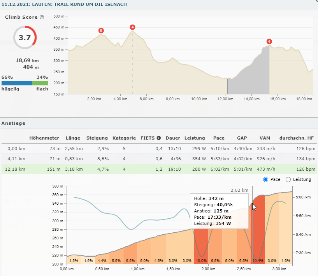Click the VAM column header
Image resolution: width=318 pixels, height=276 pixels.
click(265, 138)
